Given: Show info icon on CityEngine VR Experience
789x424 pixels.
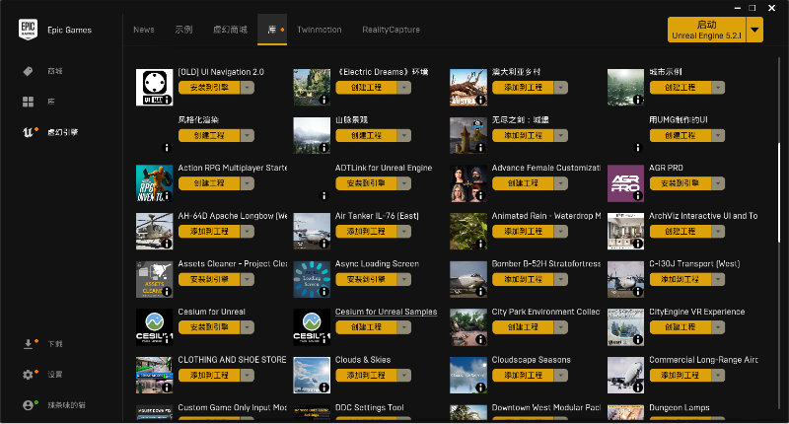Looking at the screenshot, I should point(638,339).
